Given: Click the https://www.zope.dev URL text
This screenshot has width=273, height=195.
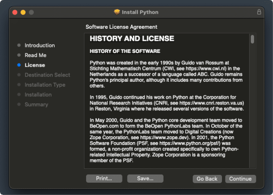Looking at the screenshot, I should pos(163,137).
